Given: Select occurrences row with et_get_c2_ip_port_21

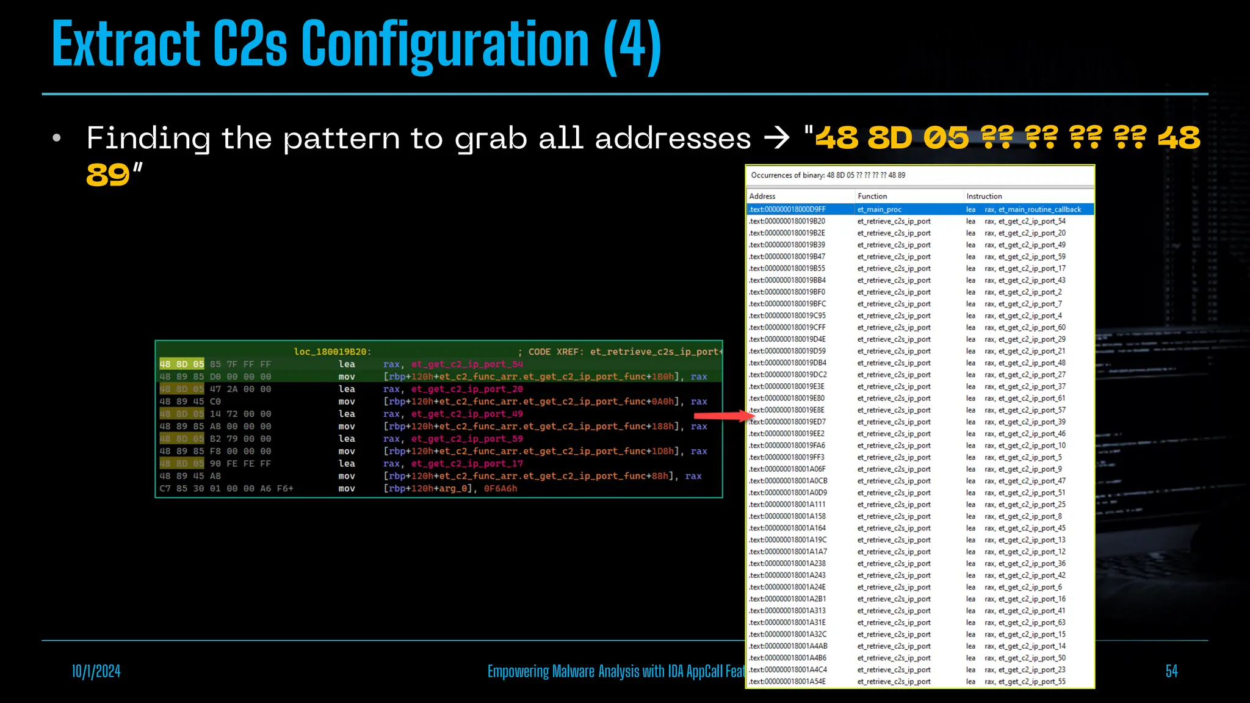Looking at the screenshot, I should (x=920, y=351).
